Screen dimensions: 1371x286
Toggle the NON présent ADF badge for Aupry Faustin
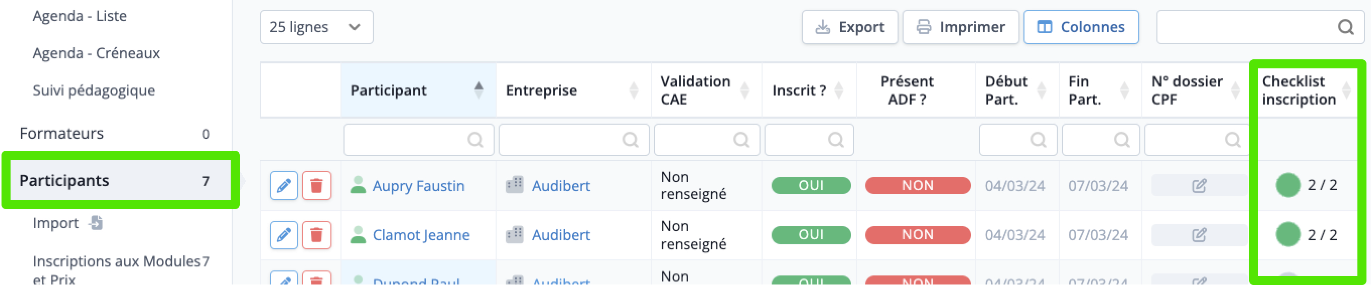[x=918, y=185]
